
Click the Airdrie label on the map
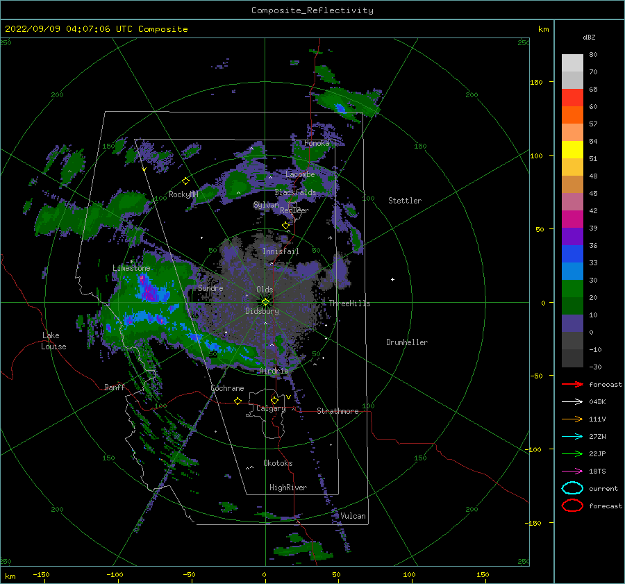click(x=274, y=371)
